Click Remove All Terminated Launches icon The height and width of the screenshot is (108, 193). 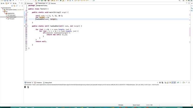point(162,83)
